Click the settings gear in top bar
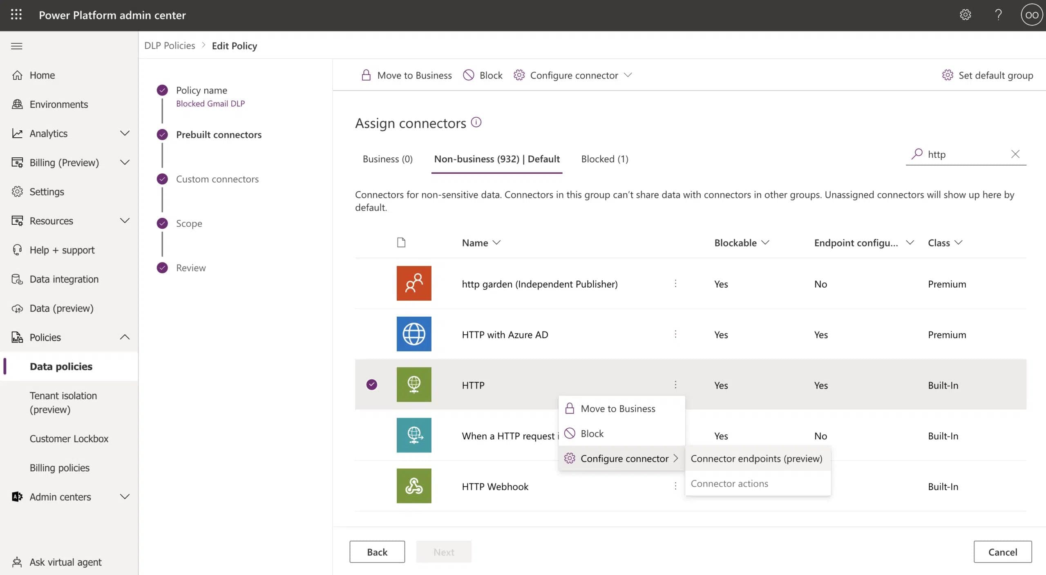Viewport: 1046px width, 575px height. tap(965, 15)
